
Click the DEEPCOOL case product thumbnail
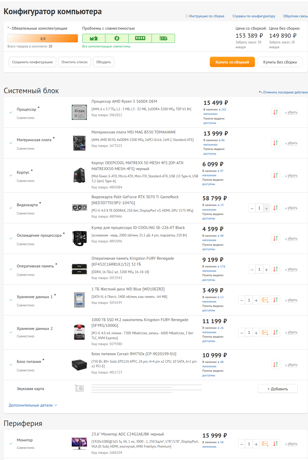point(79,175)
